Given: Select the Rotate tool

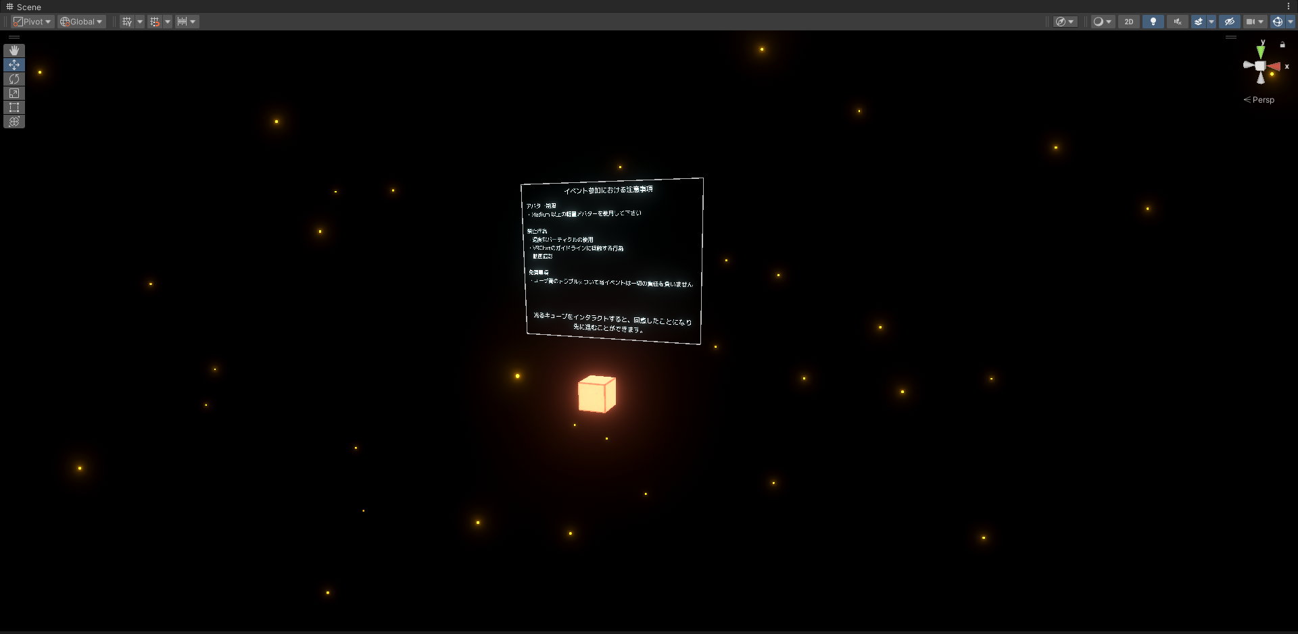Looking at the screenshot, I should (x=14, y=79).
